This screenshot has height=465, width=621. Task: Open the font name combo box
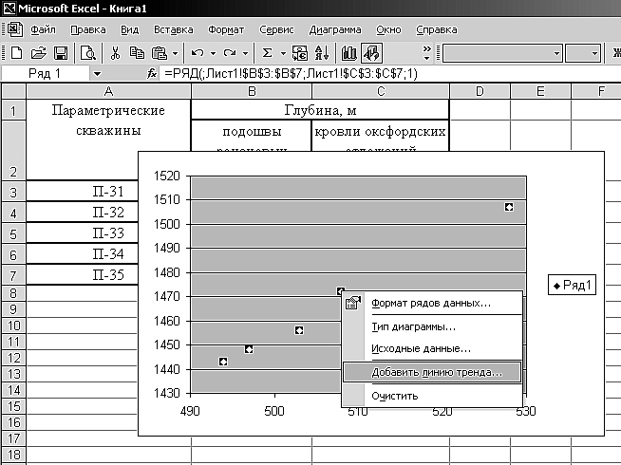tap(502, 52)
